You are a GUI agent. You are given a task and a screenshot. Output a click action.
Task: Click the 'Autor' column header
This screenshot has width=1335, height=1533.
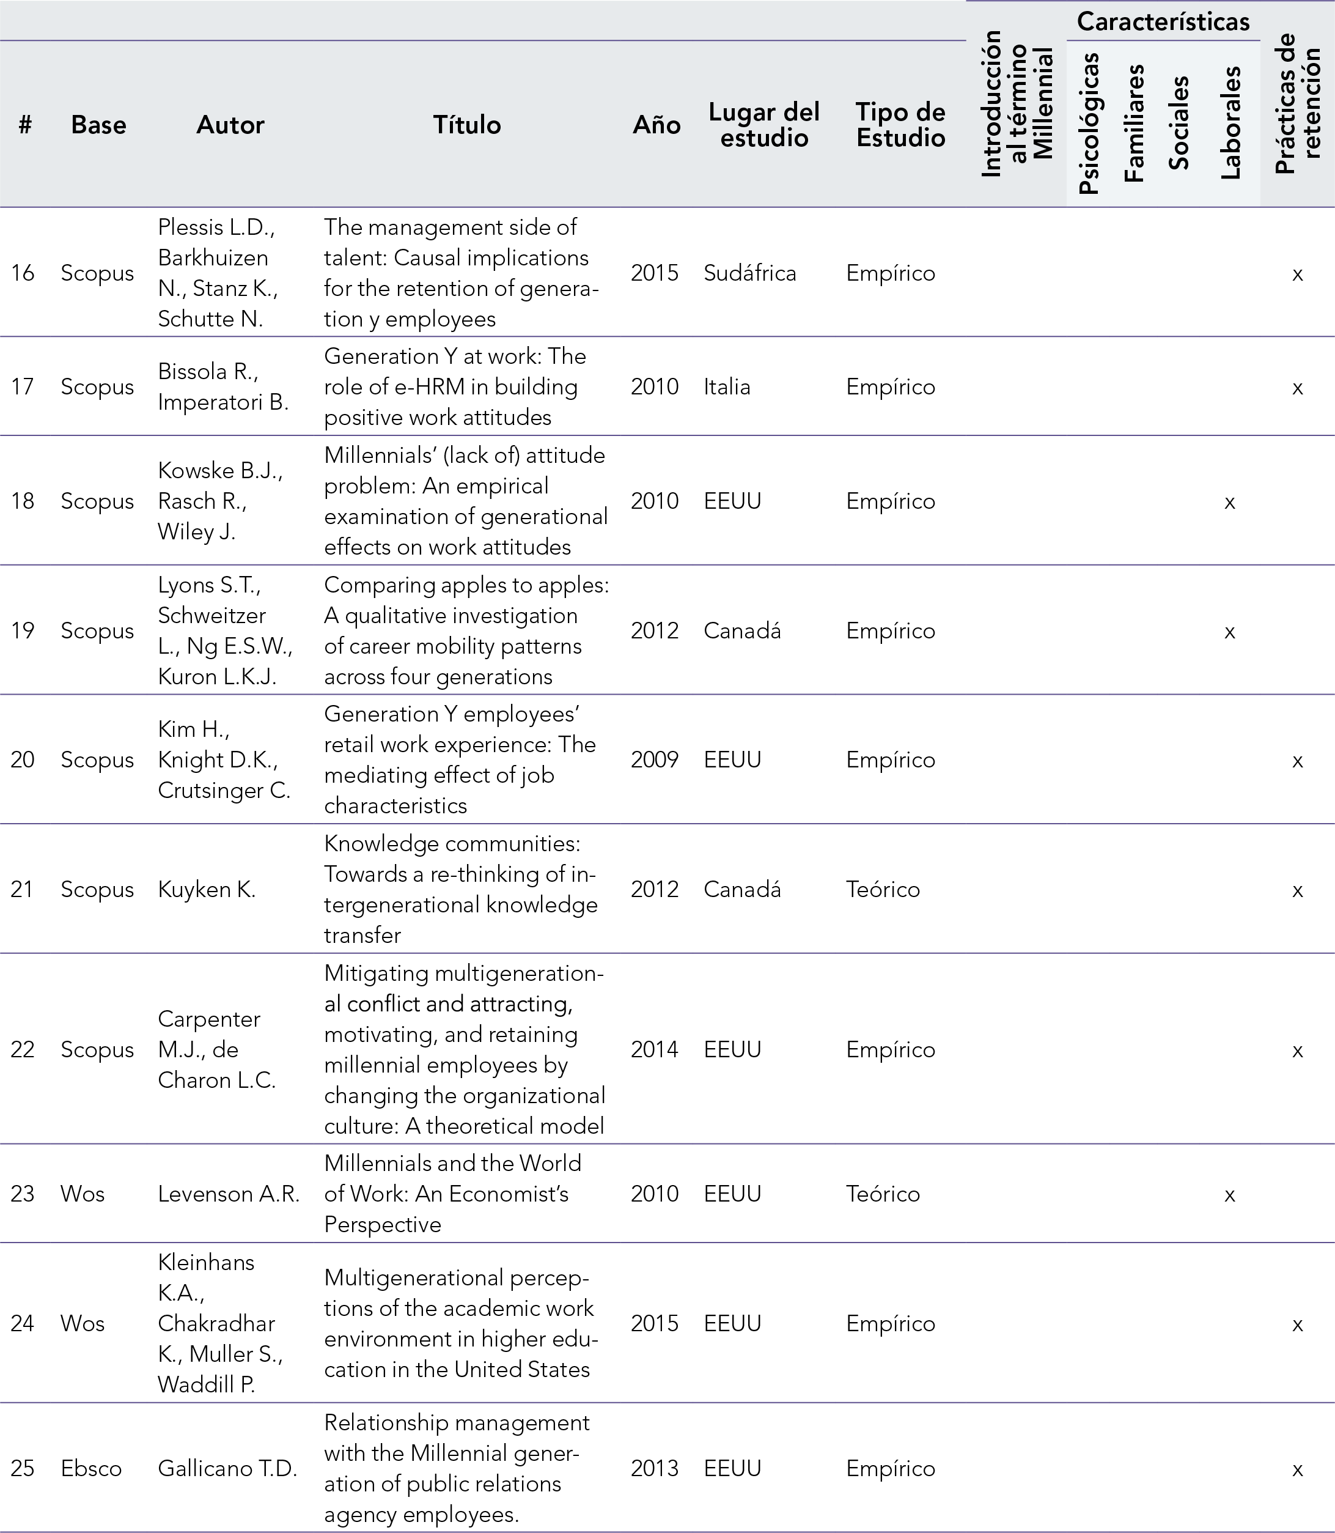pyautogui.click(x=230, y=125)
